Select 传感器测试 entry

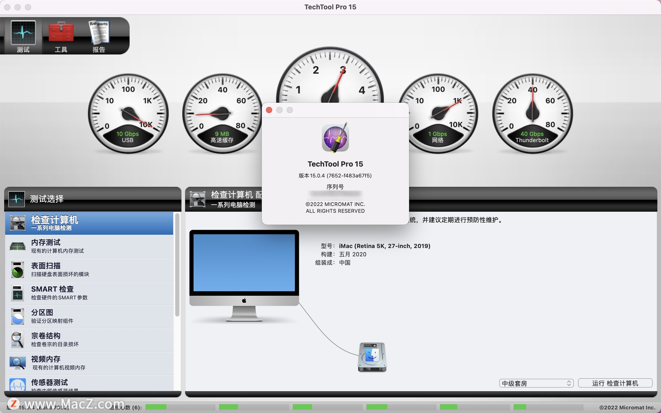[x=89, y=383]
